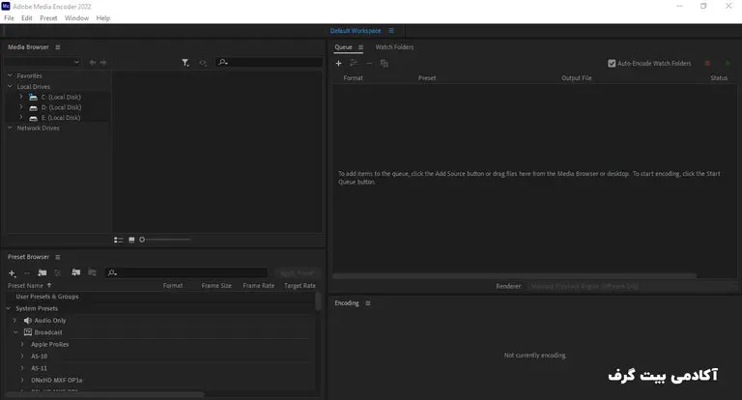This screenshot has height=400, width=742.
Task: Expand the E: (Local Disk) drive
Action: (x=21, y=118)
